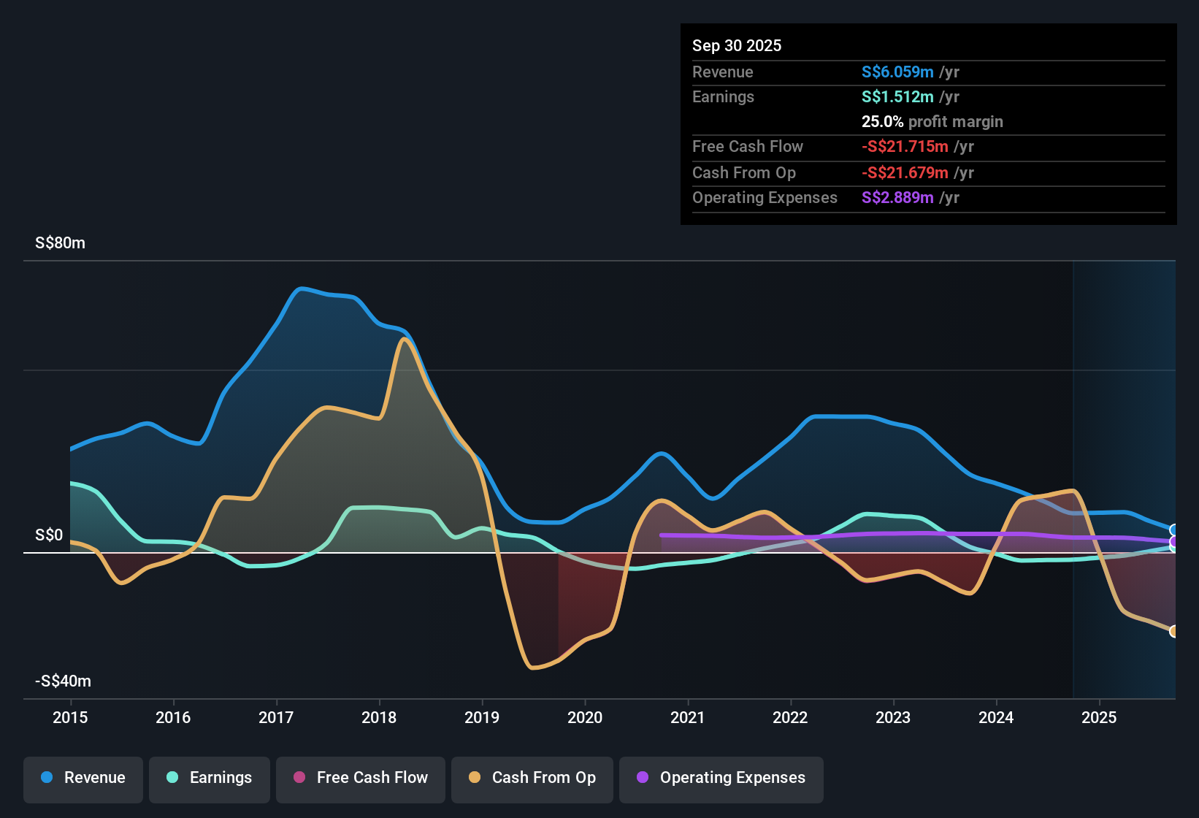Select the 2019 year label on axis
Image resolution: width=1199 pixels, height=818 pixels.
[x=482, y=718]
